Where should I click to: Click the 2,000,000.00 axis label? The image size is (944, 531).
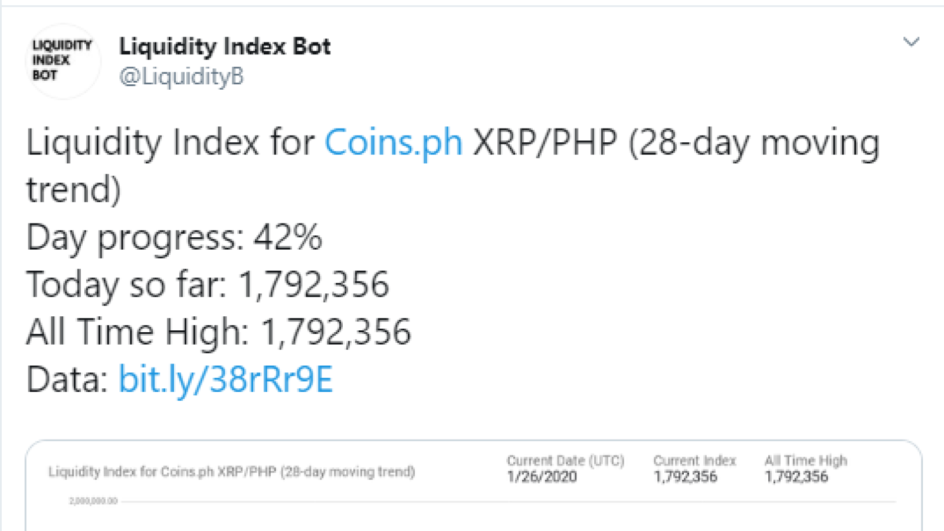point(93,501)
